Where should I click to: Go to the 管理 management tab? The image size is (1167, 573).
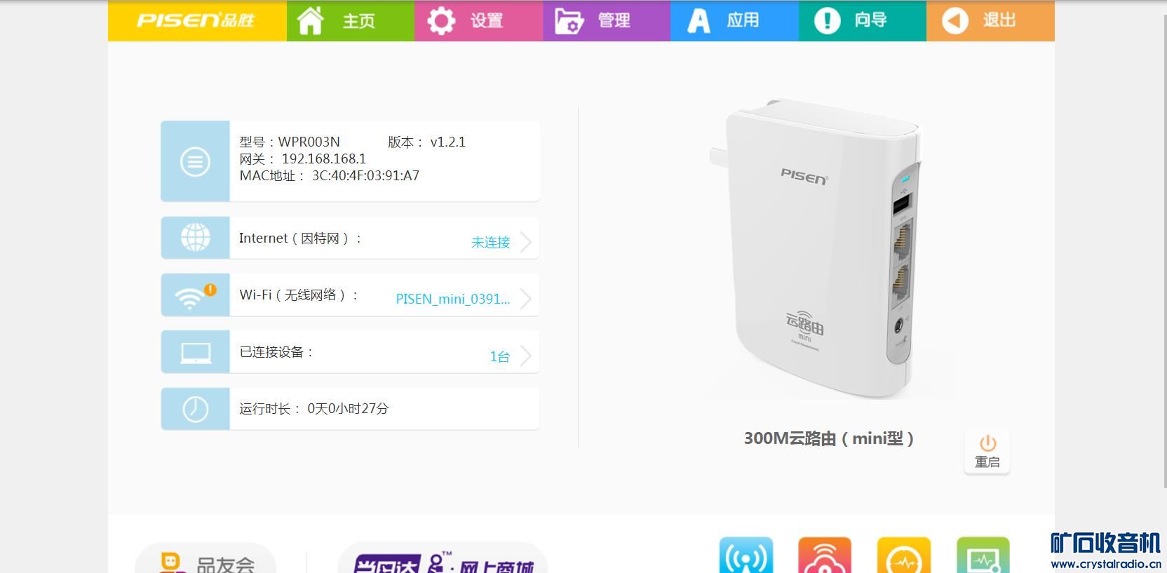coord(607,20)
